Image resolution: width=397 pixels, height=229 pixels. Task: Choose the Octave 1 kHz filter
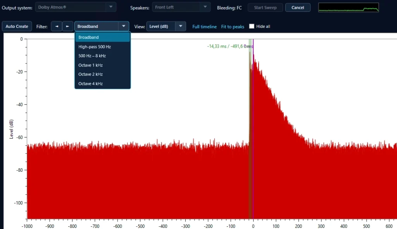click(x=102, y=65)
